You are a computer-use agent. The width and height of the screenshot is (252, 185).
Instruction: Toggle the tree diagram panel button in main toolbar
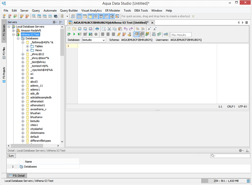[112, 16]
